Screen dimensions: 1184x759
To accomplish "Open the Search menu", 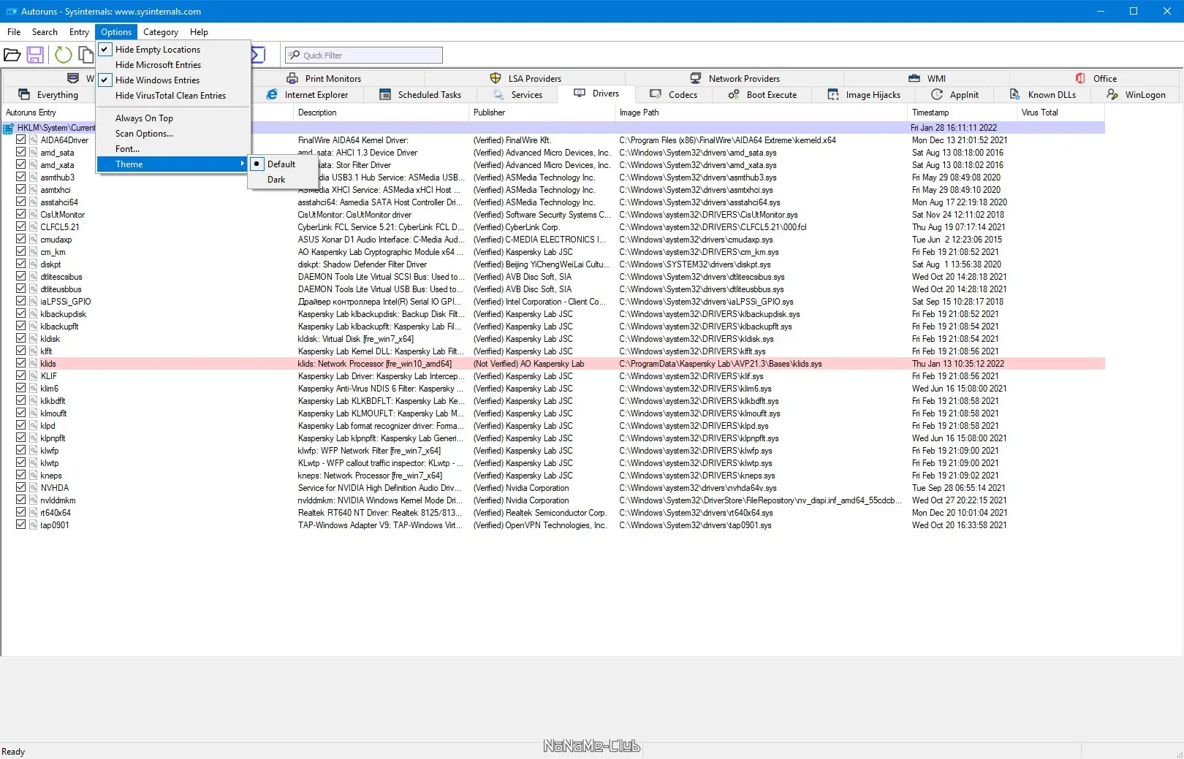I will [x=45, y=32].
